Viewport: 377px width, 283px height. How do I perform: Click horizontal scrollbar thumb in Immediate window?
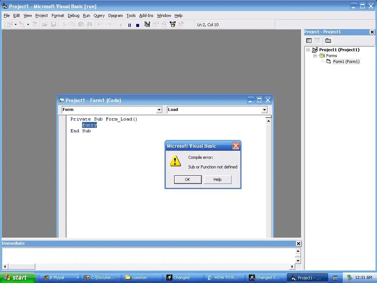pos(22,266)
